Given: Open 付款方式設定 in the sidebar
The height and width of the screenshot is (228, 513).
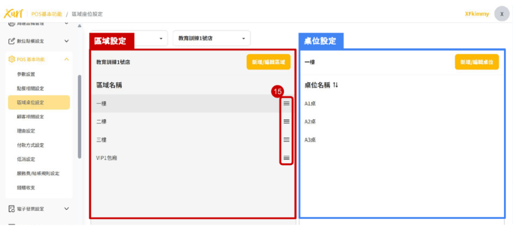Looking at the screenshot, I should pyautogui.click(x=31, y=145).
